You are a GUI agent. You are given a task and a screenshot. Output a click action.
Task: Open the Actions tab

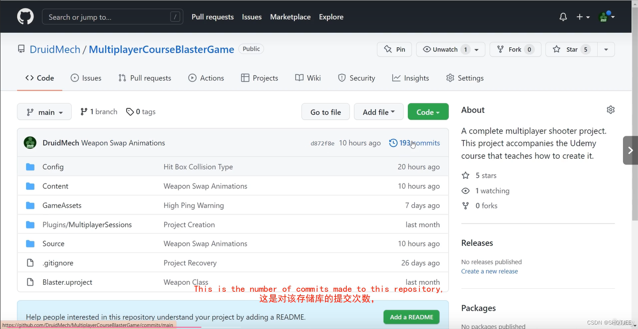206,78
